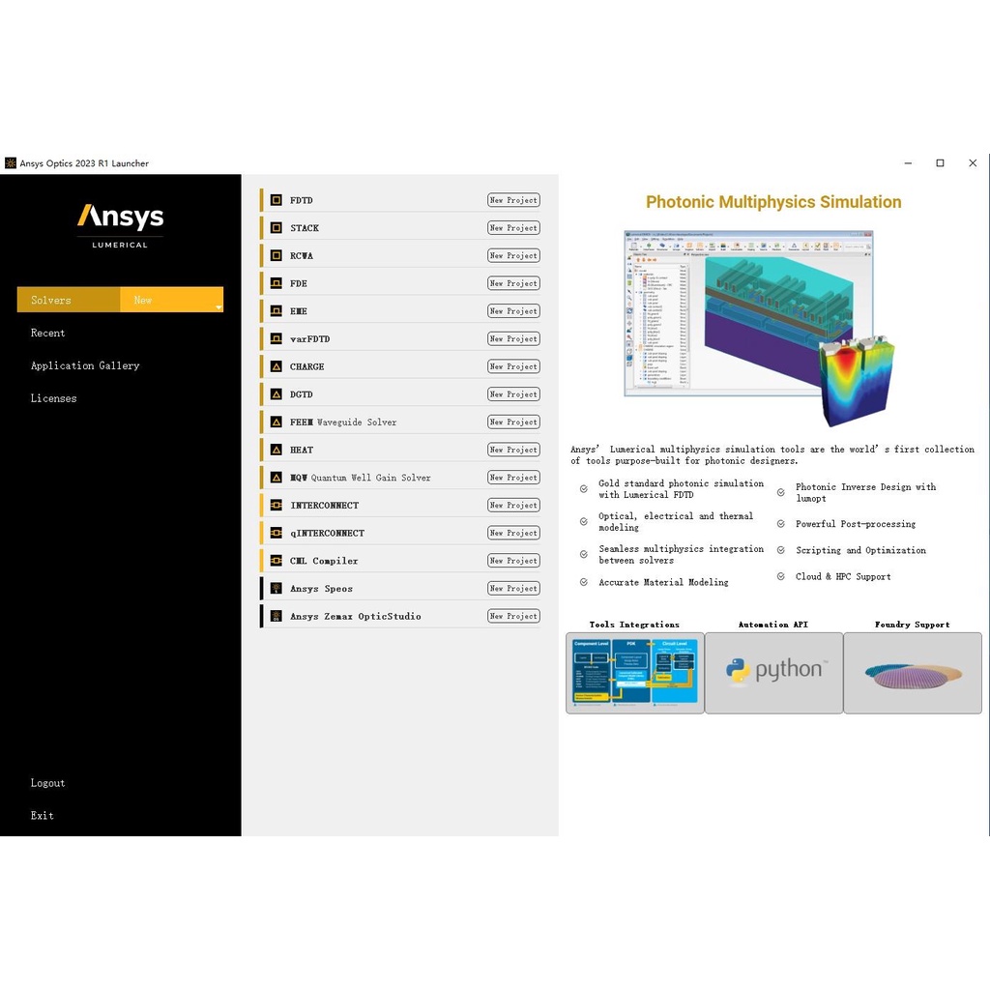Open the Application Gallery
The height and width of the screenshot is (990, 990).
85,366
